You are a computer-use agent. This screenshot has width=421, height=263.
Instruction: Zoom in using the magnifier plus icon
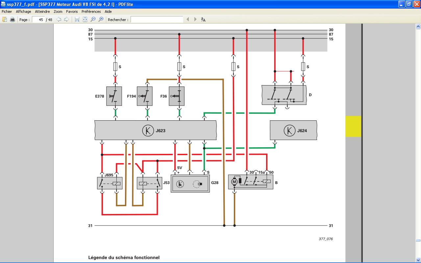click(100, 19)
